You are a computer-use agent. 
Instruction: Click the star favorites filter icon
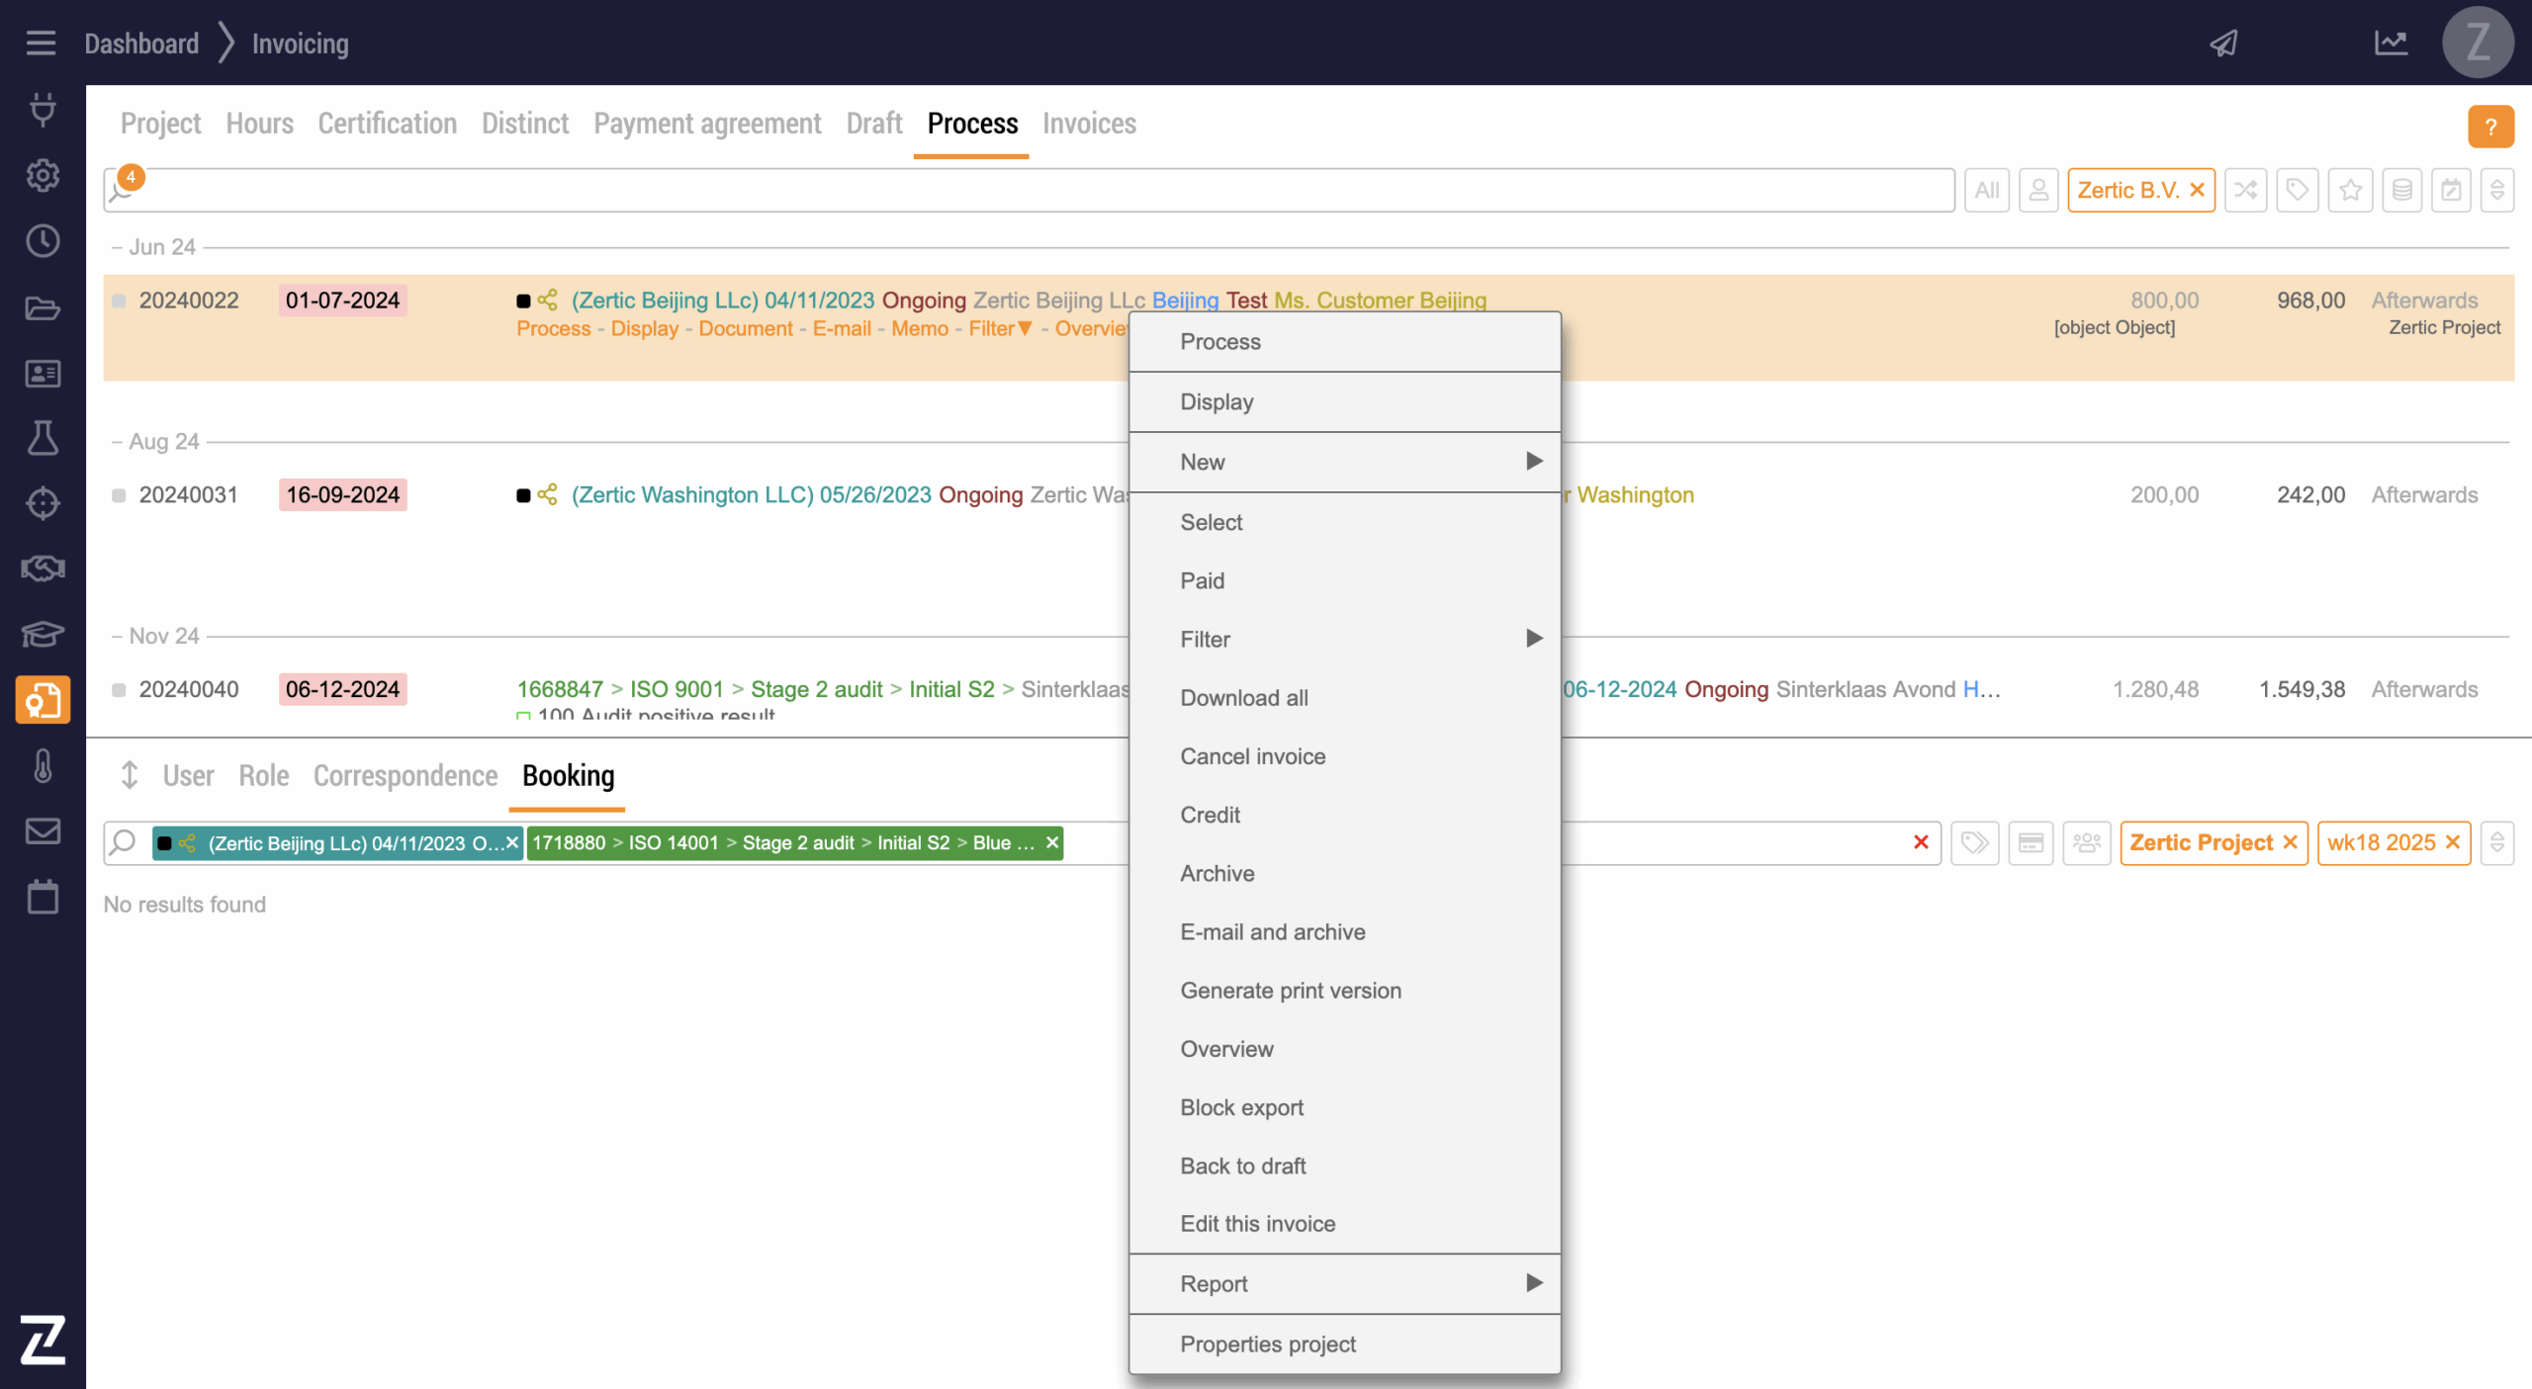pyautogui.click(x=2350, y=190)
